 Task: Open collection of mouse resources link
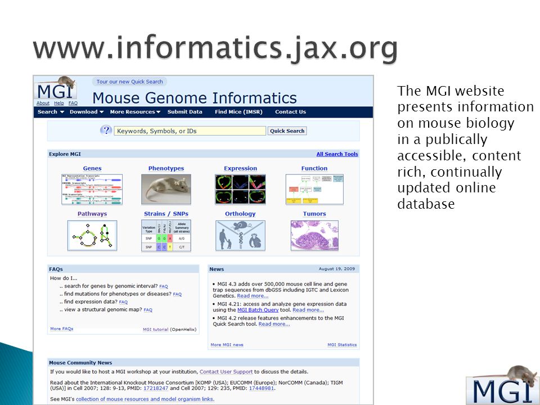(145, 399)
